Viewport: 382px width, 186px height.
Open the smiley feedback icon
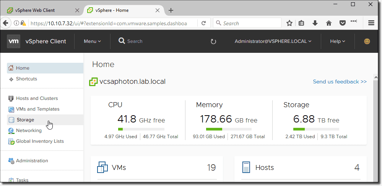[x=367, y=41]
